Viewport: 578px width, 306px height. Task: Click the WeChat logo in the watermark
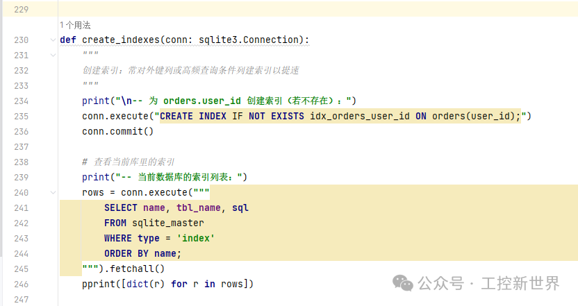[403, 283]
